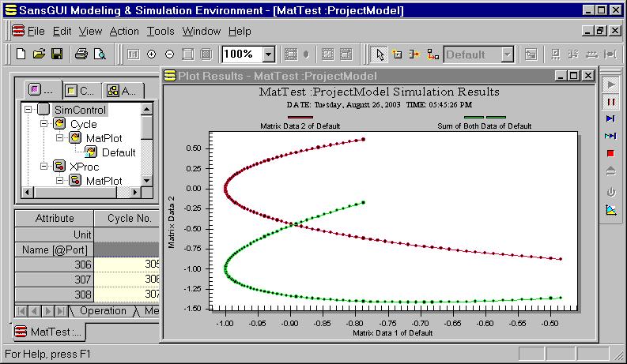Collapse the Cycle tree node

click(x=43, y=124)
